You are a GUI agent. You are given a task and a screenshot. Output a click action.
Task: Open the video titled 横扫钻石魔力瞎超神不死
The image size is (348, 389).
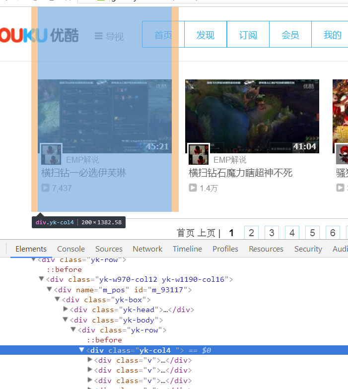pos(240,173)
